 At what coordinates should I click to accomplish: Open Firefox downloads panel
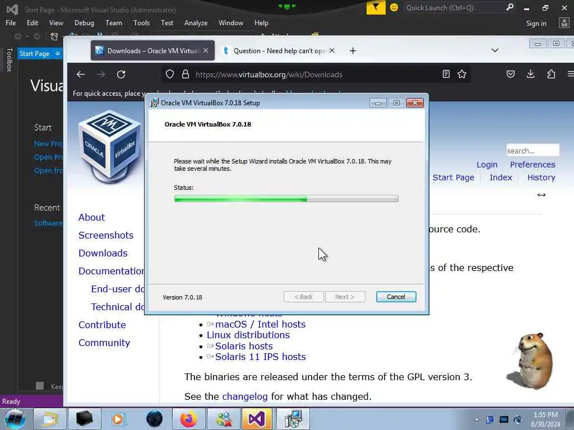click(530, 74)
